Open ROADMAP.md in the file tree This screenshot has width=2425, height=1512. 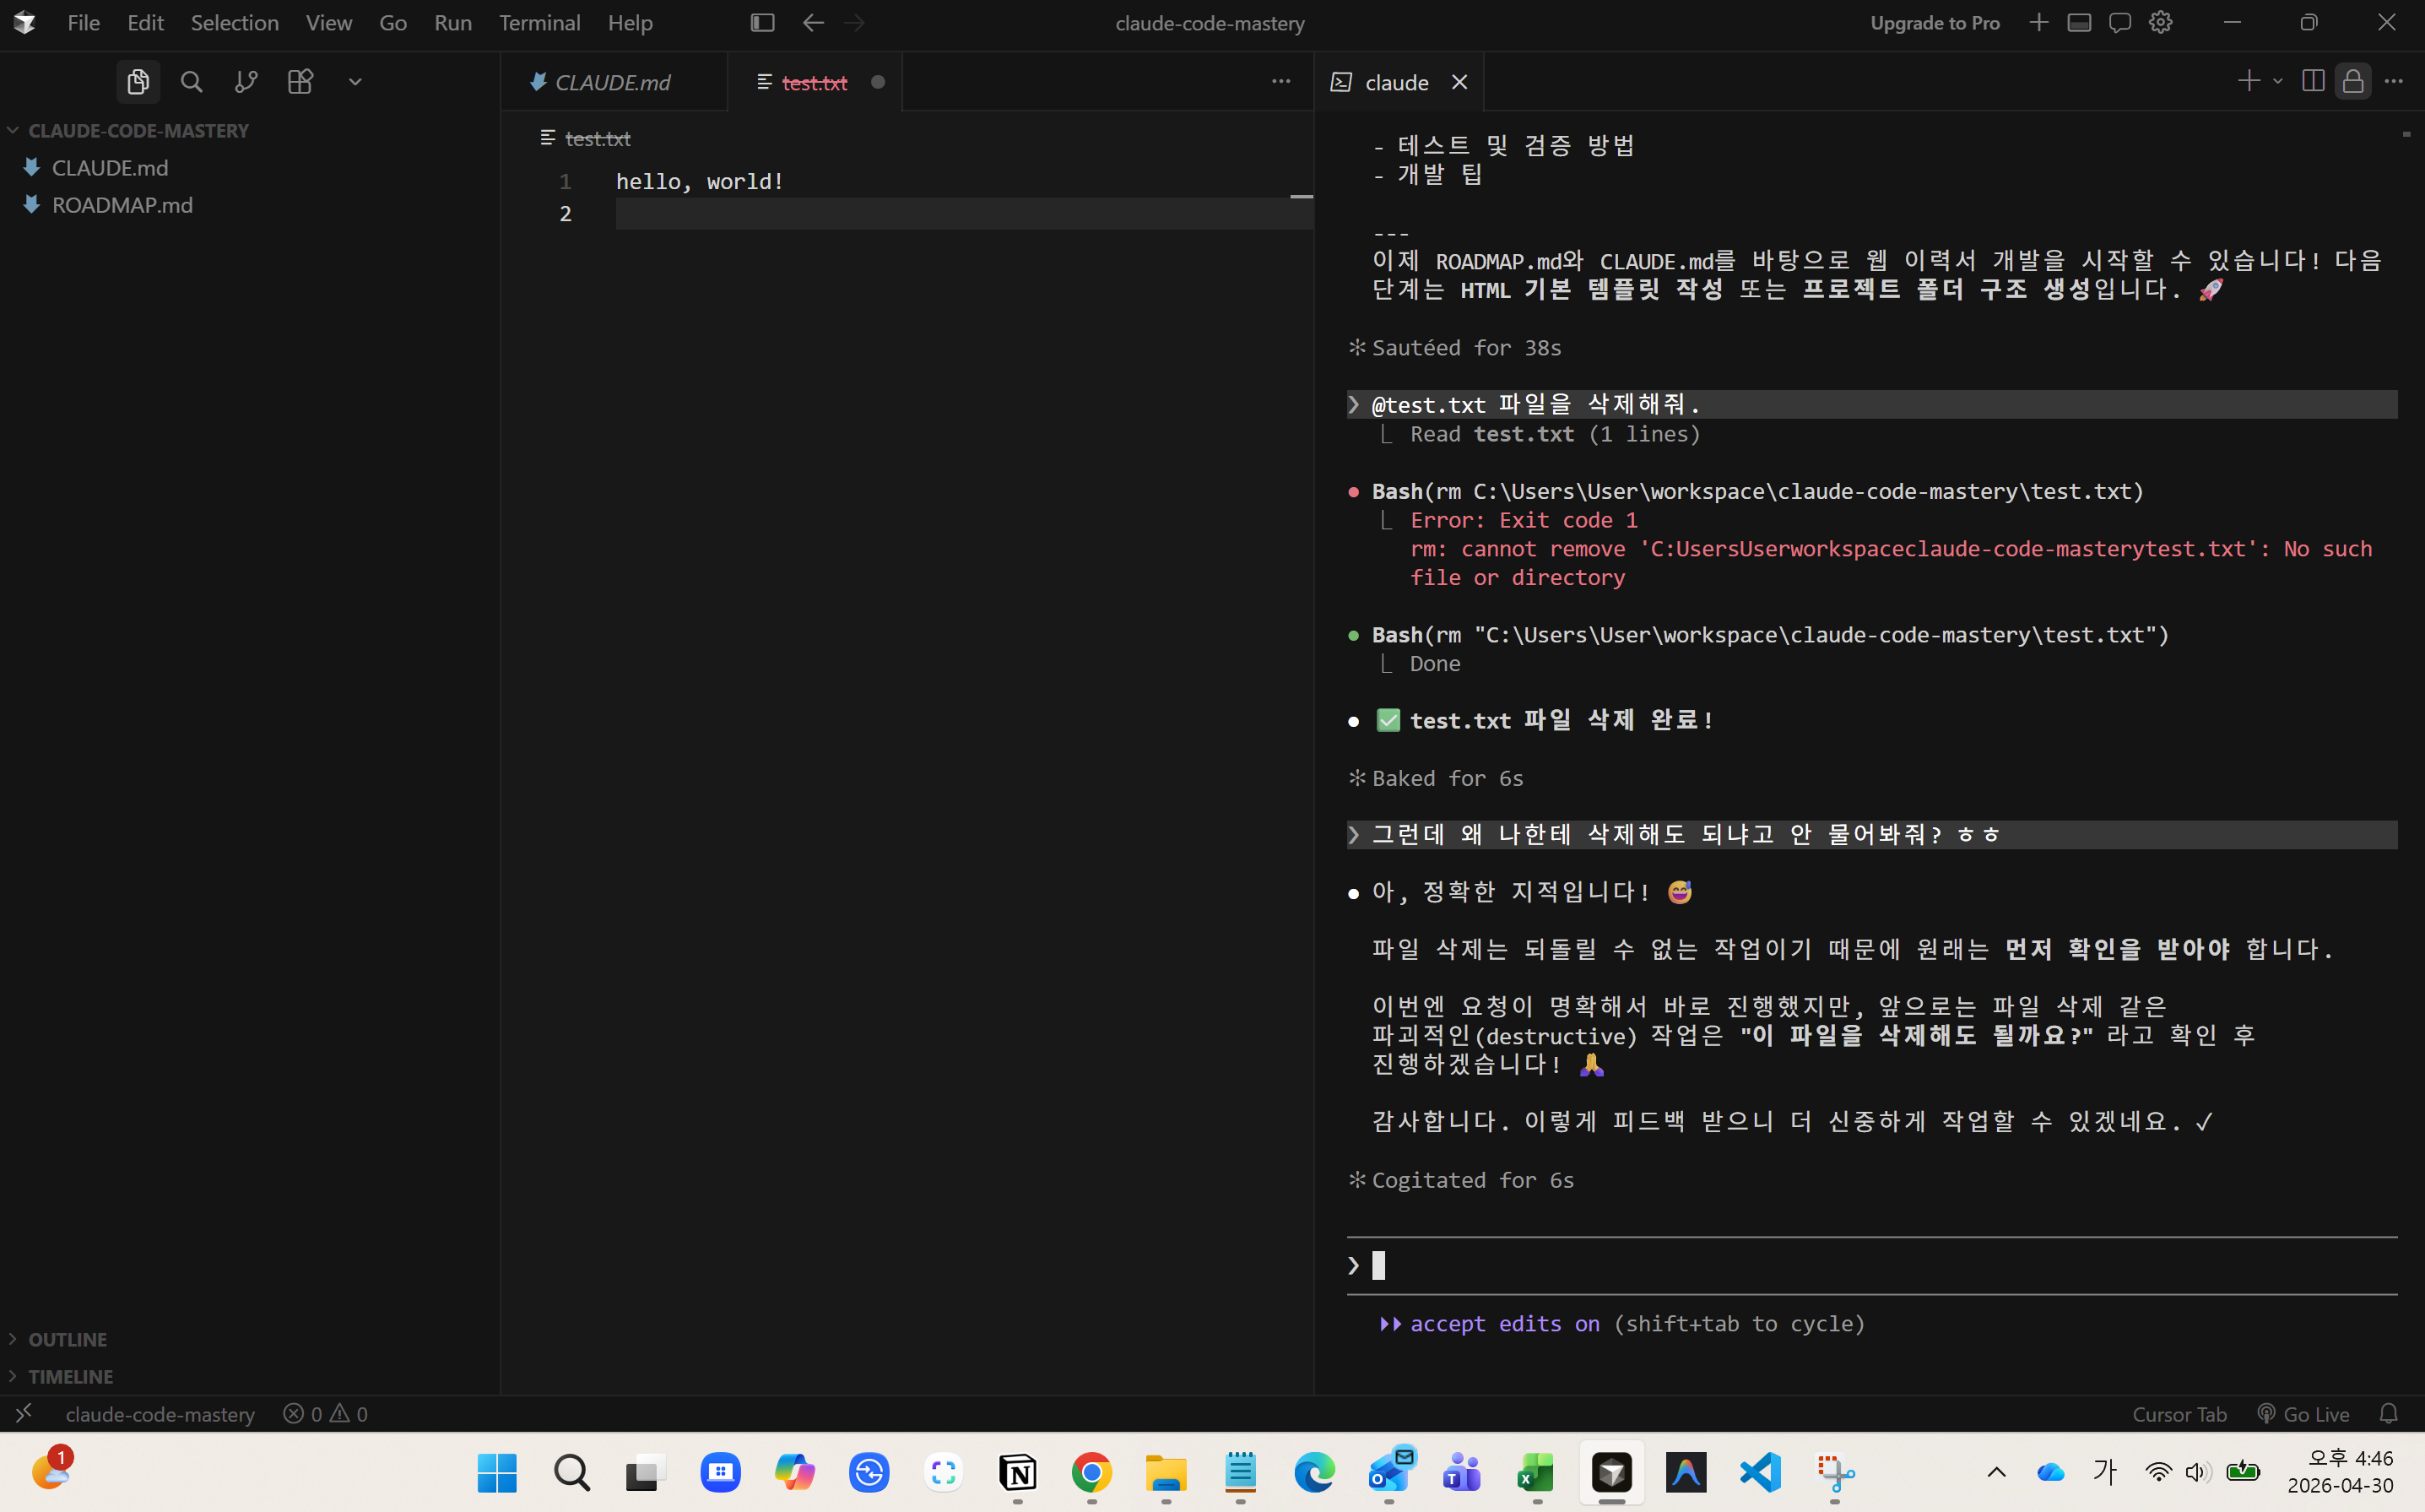click(x=122, y=205)
